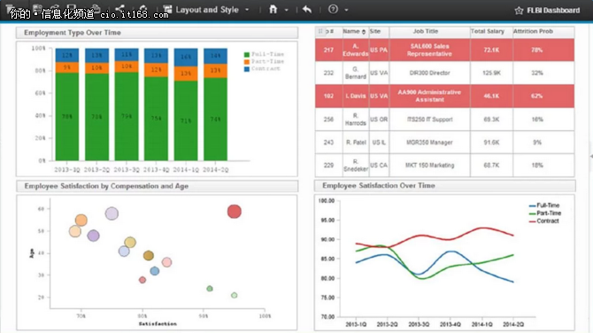Image resolution: width=593 pixels, height=333 pixels.
Task: Sort table by Name column arrow
Action: click(x=364, y=32)
